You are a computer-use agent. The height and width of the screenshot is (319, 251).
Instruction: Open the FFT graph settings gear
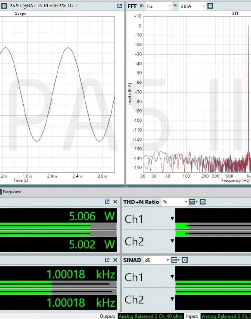coord(210,6)
